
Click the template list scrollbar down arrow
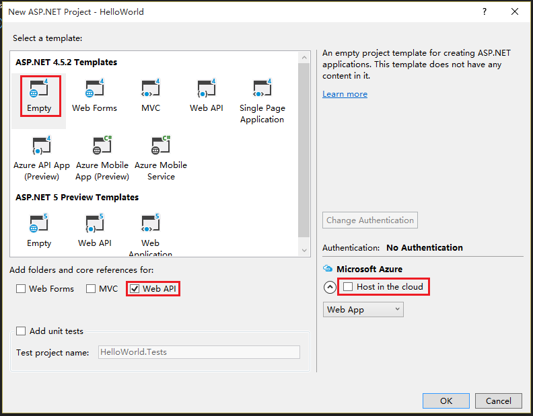(x=304, y=250)
